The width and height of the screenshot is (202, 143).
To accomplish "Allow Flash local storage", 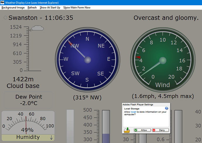I will pyautogui.click(x=142, y=130).
